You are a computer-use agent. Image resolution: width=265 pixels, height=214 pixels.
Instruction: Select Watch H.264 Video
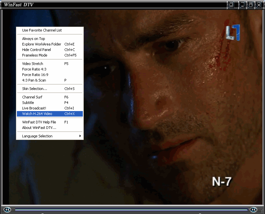[x=50, y=114]
